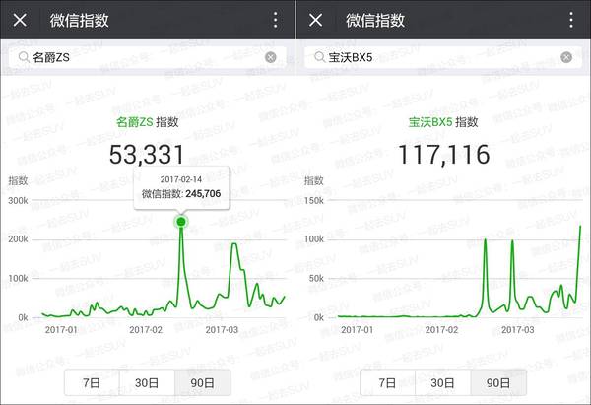Tap 2017-03 axis label on 名爵ZS chart

pos(222,330)
